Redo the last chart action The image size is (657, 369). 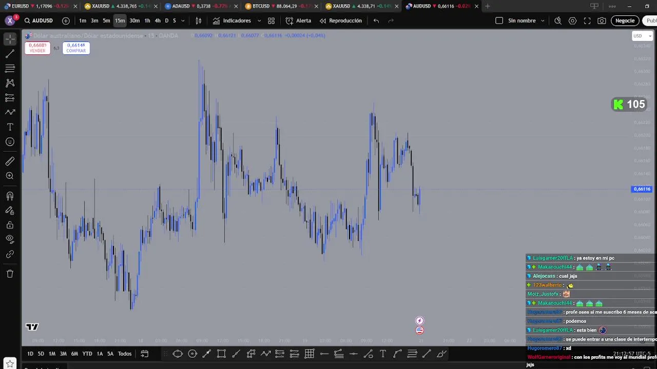tap(391, 20)
